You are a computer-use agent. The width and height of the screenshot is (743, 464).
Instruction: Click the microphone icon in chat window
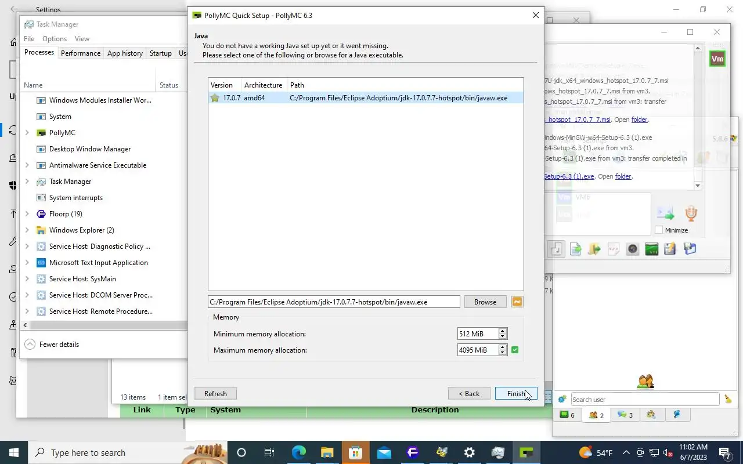pyautogui.click(x=691, y=213)
